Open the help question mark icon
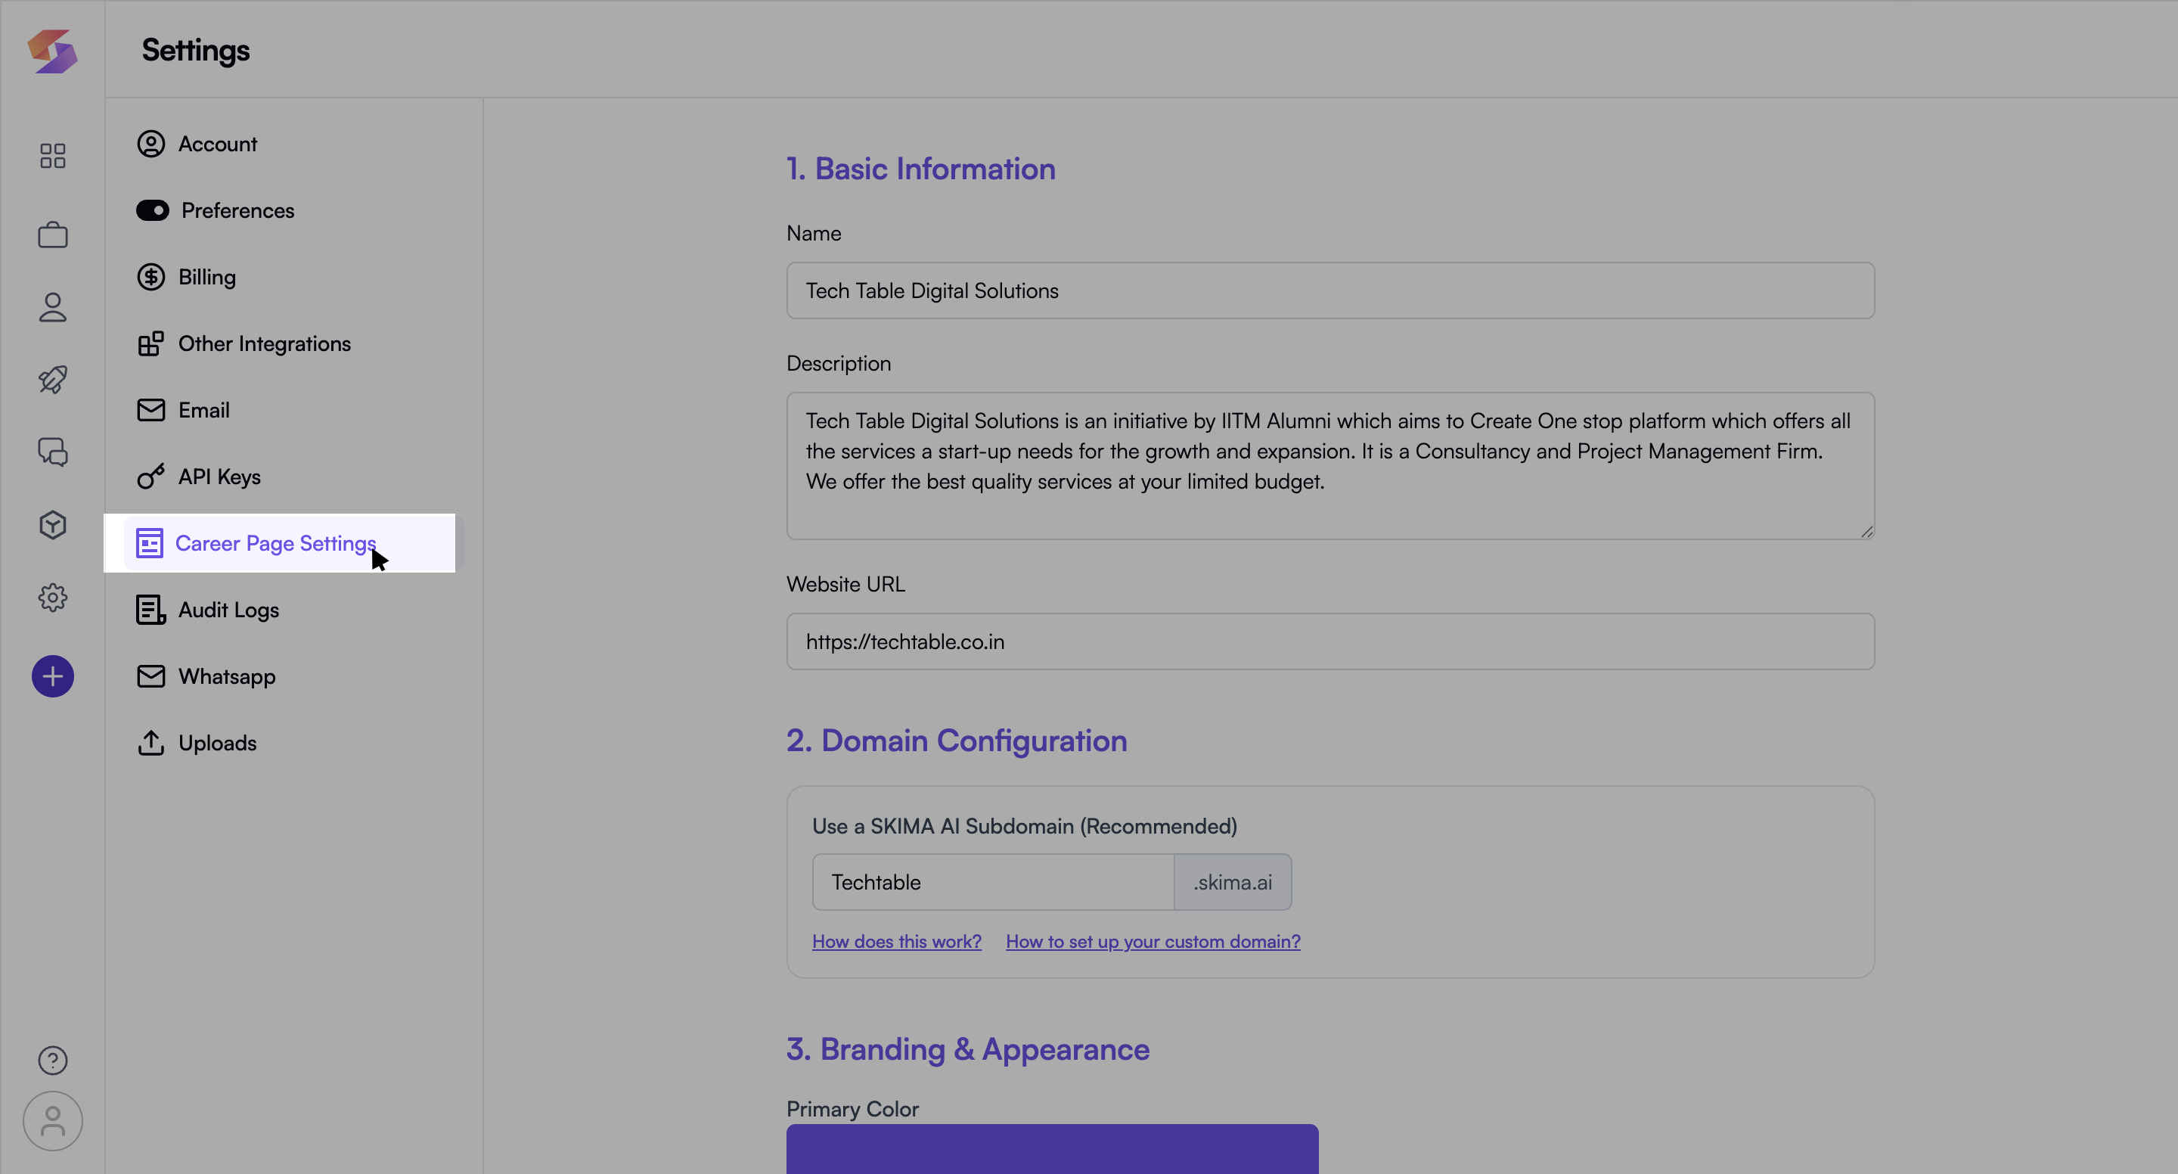Screen dimensions: 2178x1174 pos(52,1061)
